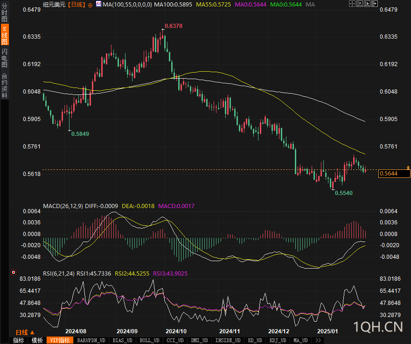
Task: Open the 日线 period dropdown at bottom
Action: 25,332
